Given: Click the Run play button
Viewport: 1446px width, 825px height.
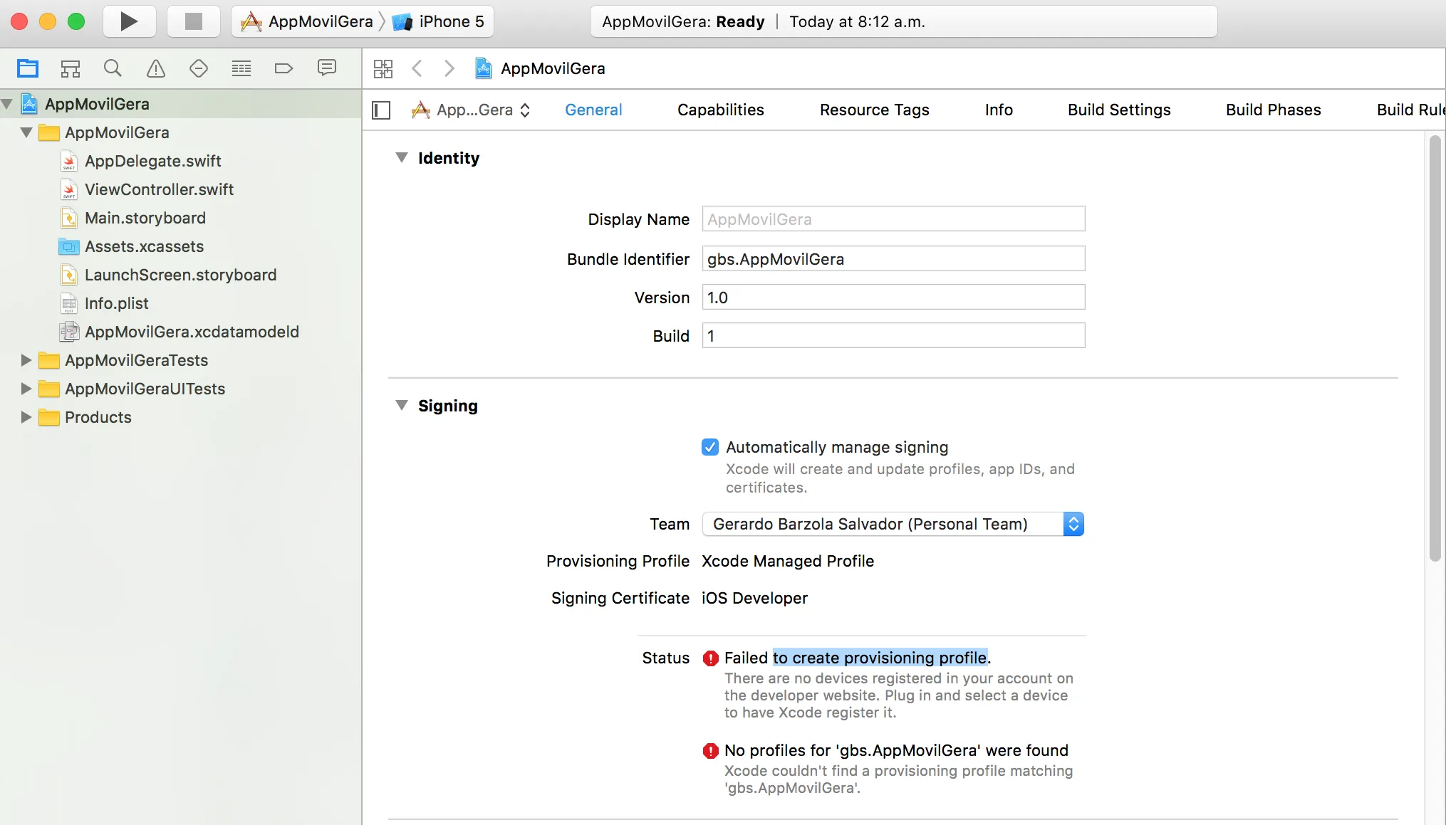Looking at the screenshot, I should click(129, 21).
